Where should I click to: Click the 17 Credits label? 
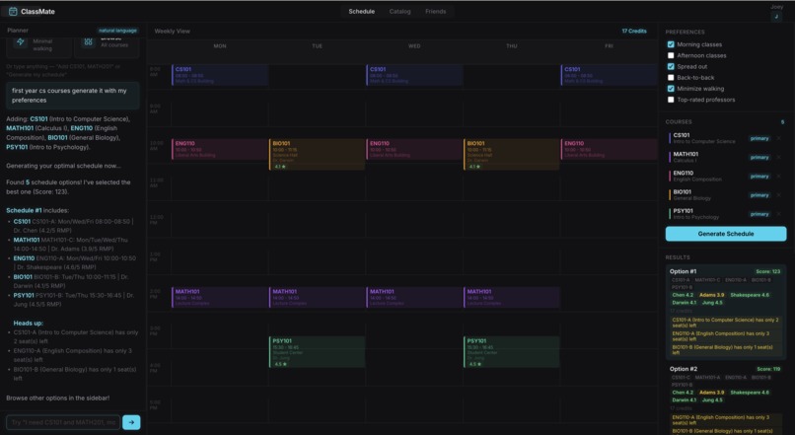pyautogui.click(x=634, y=31)
